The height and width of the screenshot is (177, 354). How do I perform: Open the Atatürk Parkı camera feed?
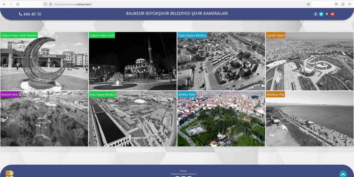[x=44, y=119]
